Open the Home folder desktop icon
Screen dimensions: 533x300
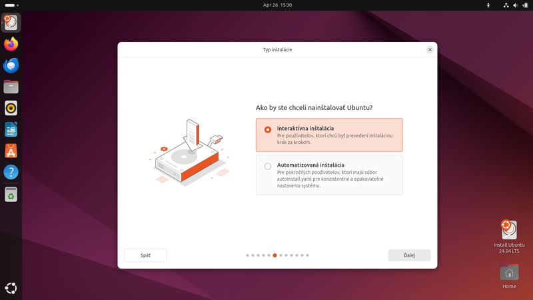pos(509,276)
